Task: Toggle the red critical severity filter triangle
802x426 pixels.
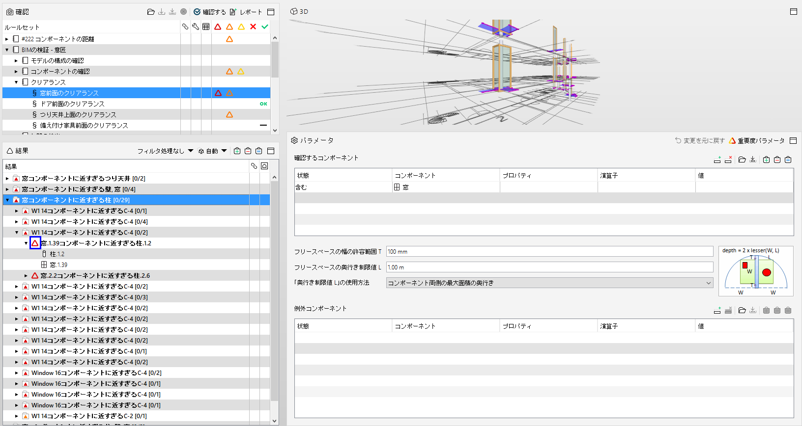Action: [218, 27]
